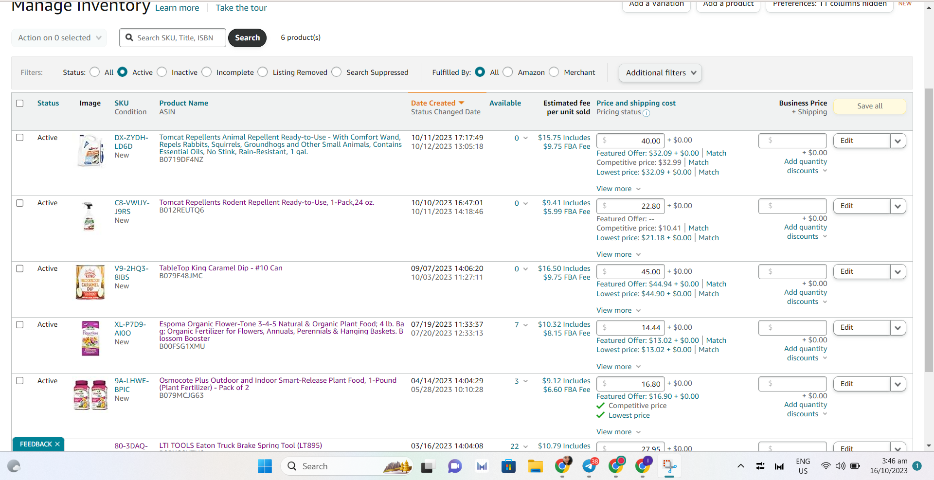Open the TableTop King Caramel Dip image
This screenshot has width=934, height=480.
coord(90,283)
